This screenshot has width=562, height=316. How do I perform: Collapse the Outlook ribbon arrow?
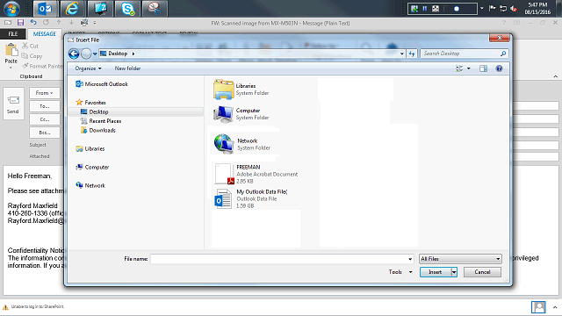[x=556, y=76]
